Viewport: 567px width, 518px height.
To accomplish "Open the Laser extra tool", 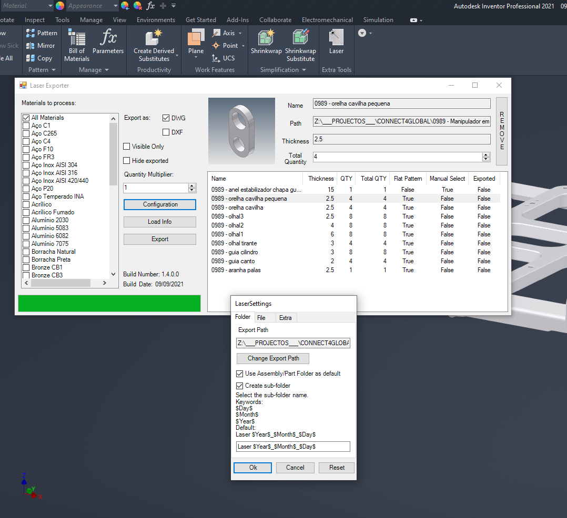I will pos(336,41).
